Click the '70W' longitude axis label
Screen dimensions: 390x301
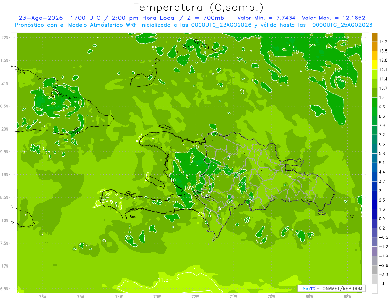(271, 297)
